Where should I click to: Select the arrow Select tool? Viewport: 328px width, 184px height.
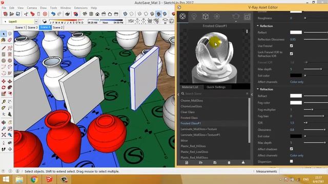4,34
